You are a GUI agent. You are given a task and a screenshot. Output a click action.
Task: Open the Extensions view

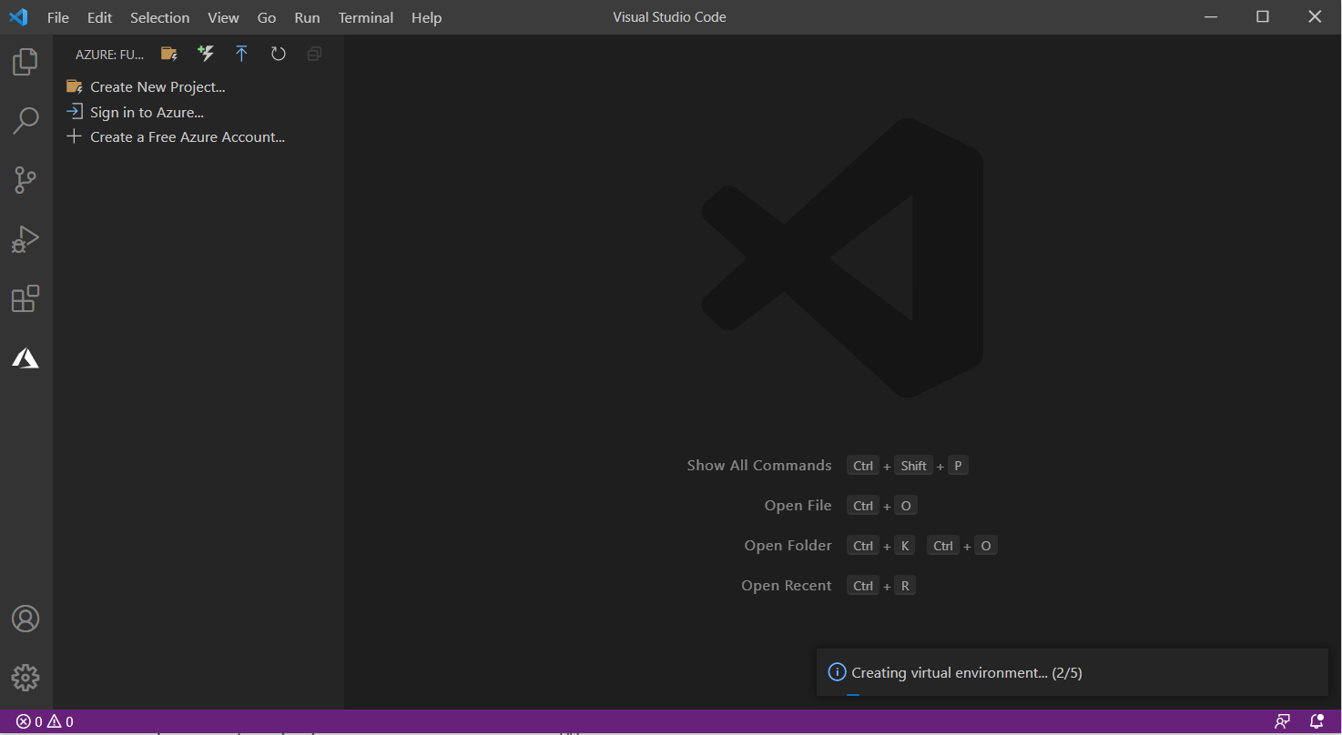click(x=25, y=299)
